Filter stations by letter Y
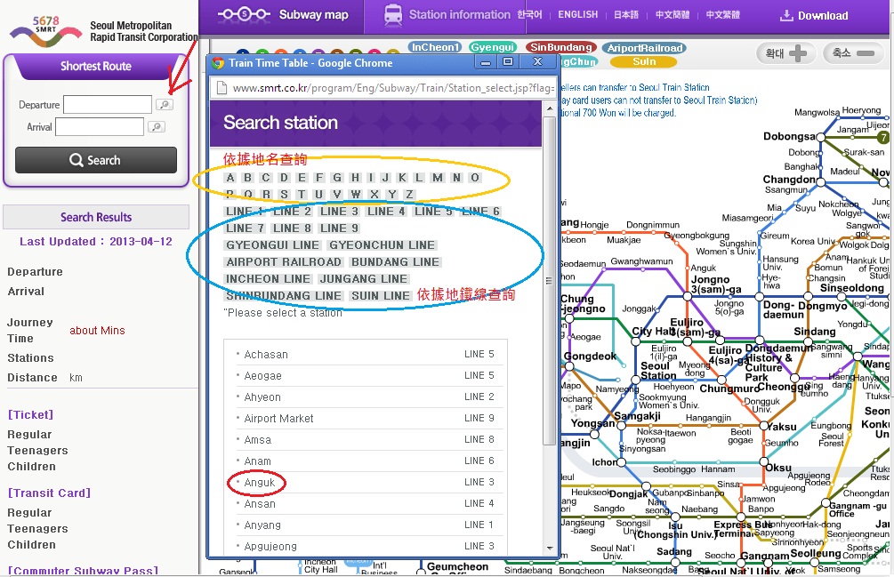 point(391,194)
